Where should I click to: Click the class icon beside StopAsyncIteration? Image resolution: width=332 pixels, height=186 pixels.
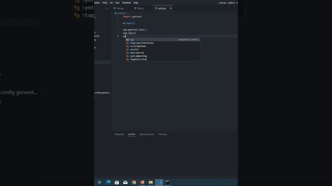pos(128,43)
